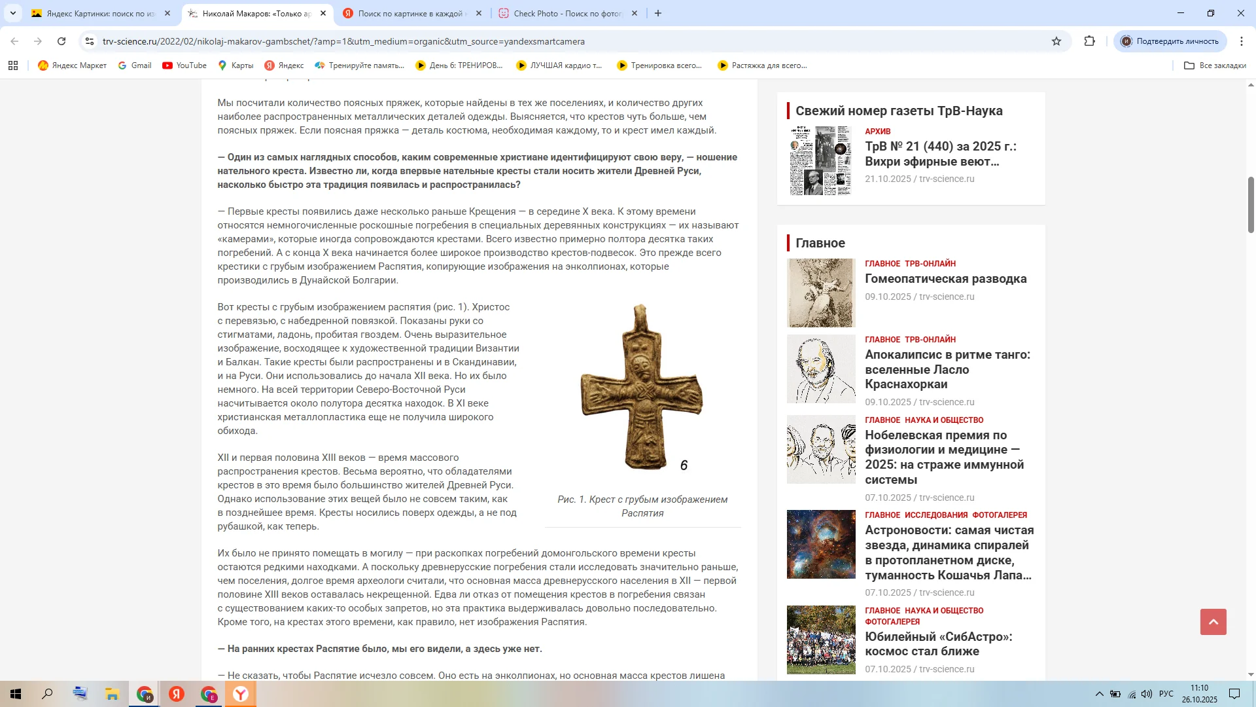The width and height of the screenshot is (1256, 707).
Task: Expand hidden system tray icons
Action: click(1100, 695)
